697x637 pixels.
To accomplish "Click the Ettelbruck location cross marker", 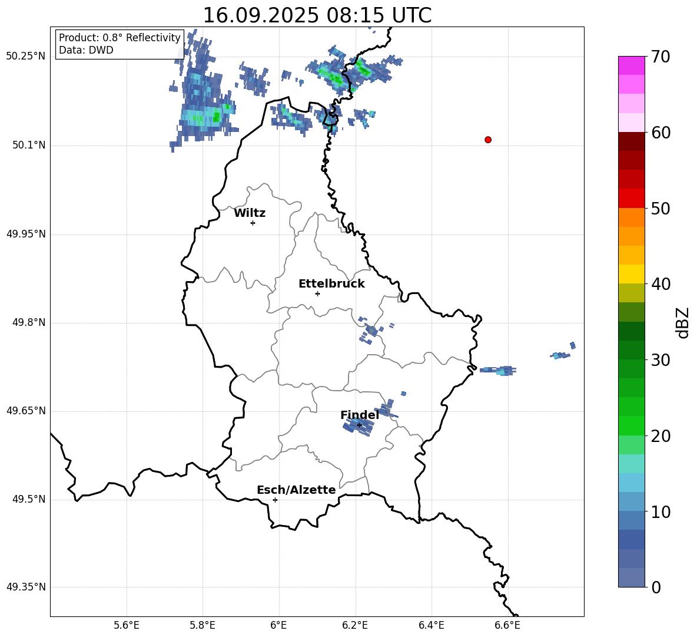I will 317,293.
